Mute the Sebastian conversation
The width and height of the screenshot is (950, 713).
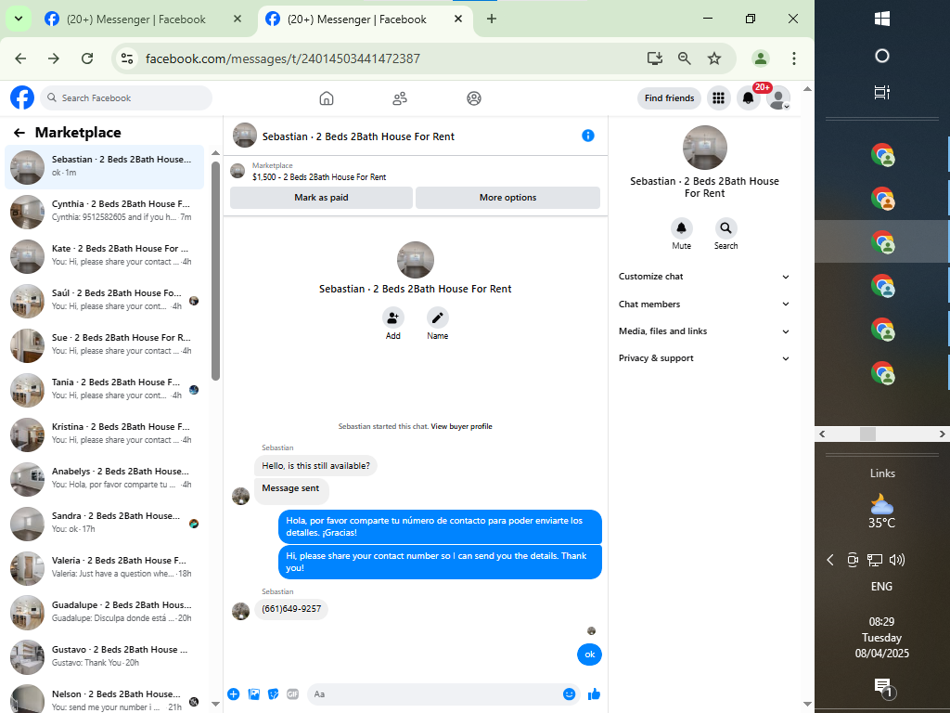coord(682,228)
